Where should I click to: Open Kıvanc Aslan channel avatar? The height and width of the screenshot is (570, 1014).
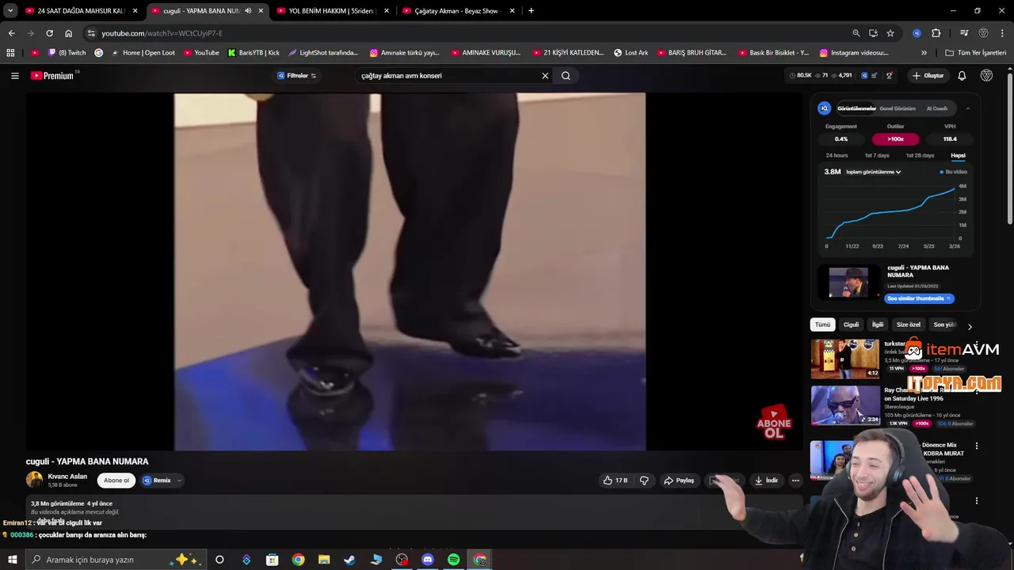(x=34, y=480)
